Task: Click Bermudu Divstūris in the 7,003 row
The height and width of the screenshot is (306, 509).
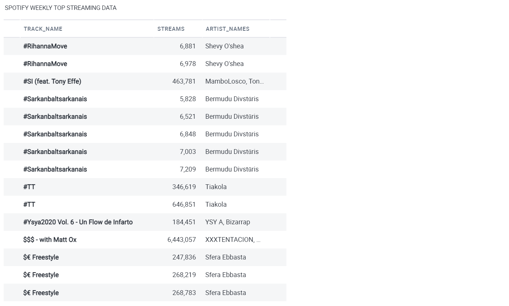Action: click(x=232, y=152)
